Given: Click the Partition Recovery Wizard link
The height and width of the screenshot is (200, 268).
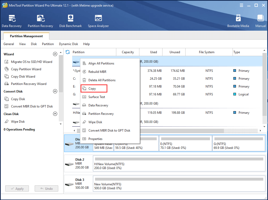Looking at the screenshot, I should (x=29, y=84).
